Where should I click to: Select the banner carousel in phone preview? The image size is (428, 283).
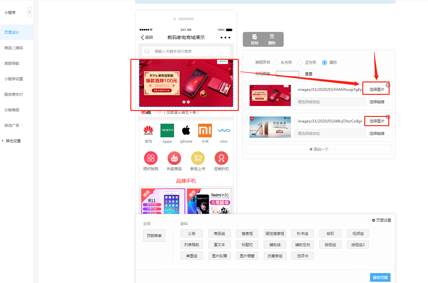pyautogui.click(x=186, y=83)
